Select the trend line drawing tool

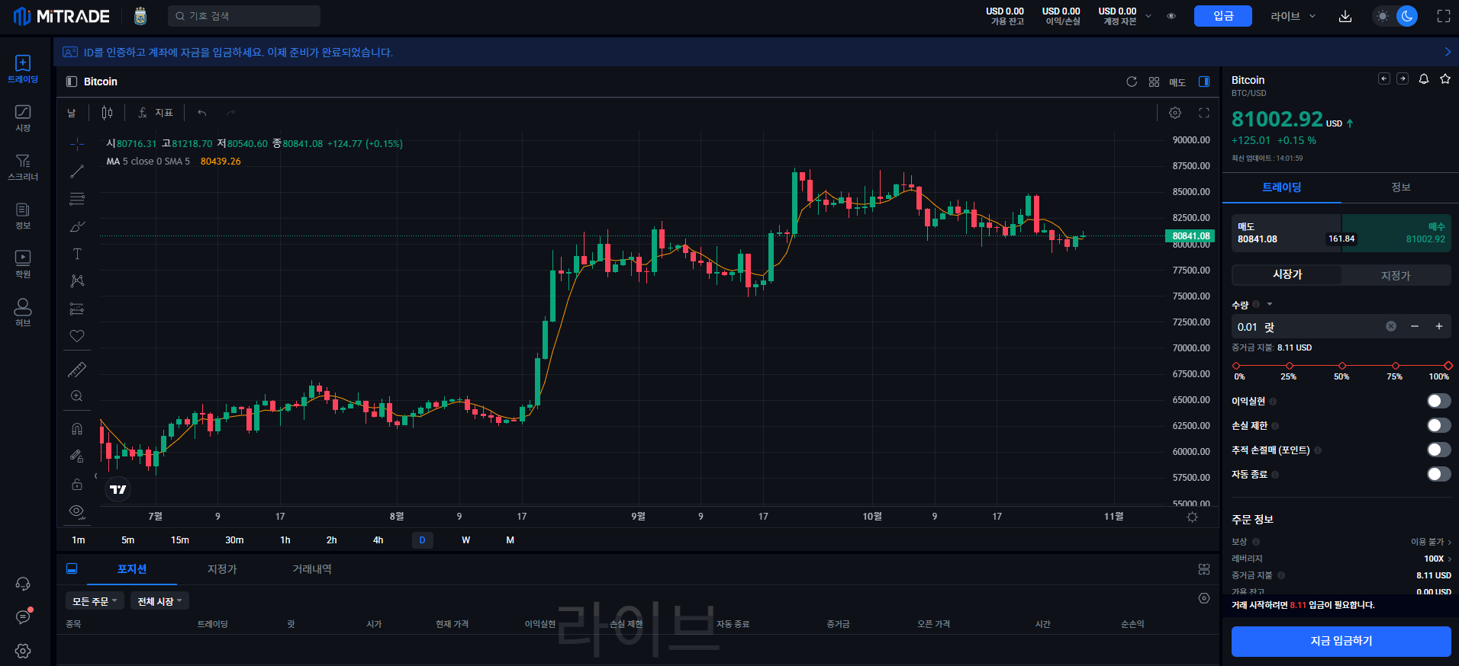pos(77,171)
